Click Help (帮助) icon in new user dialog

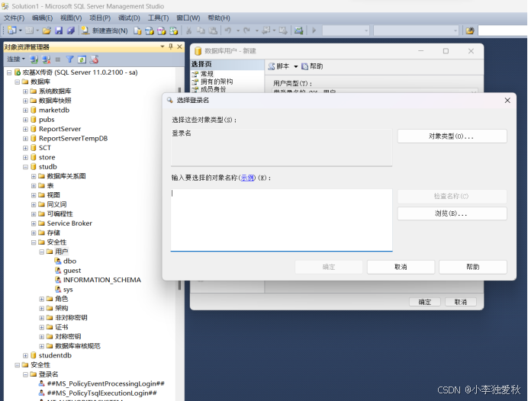[x=304, y=66]
